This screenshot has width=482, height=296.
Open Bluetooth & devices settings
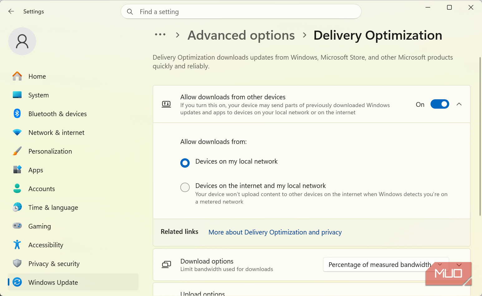pos(73,114)
